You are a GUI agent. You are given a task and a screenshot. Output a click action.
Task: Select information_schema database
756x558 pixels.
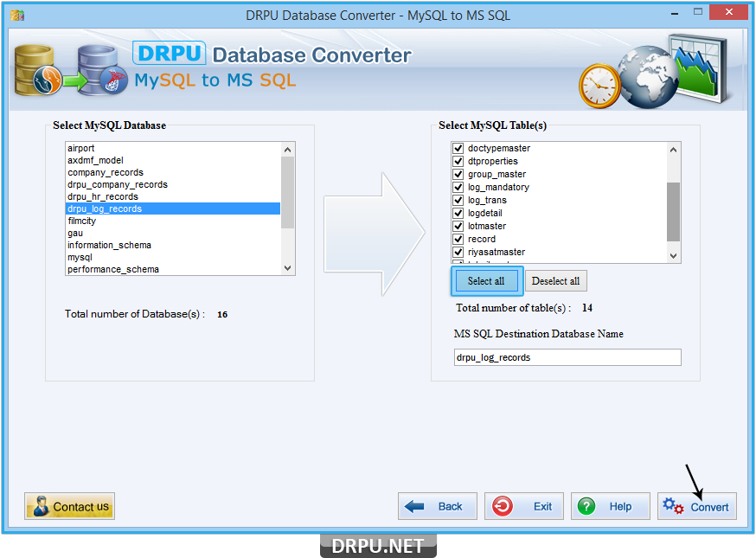coord(173,245)
